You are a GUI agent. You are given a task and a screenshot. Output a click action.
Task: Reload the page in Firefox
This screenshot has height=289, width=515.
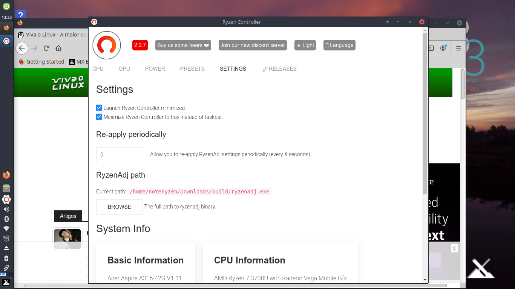coord(46,48)
